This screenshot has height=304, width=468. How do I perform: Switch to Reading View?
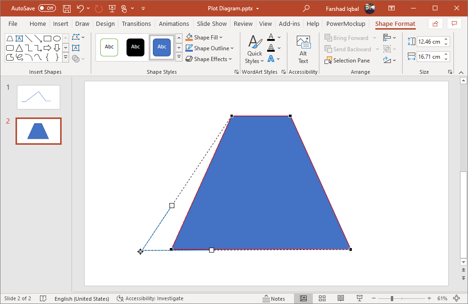pyautogui.click(x=341, y=298)
